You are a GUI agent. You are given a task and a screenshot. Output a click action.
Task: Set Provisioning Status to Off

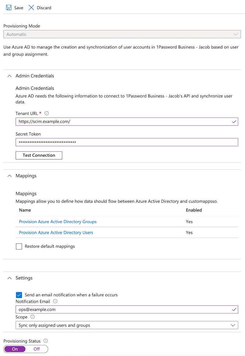[36, 349]
